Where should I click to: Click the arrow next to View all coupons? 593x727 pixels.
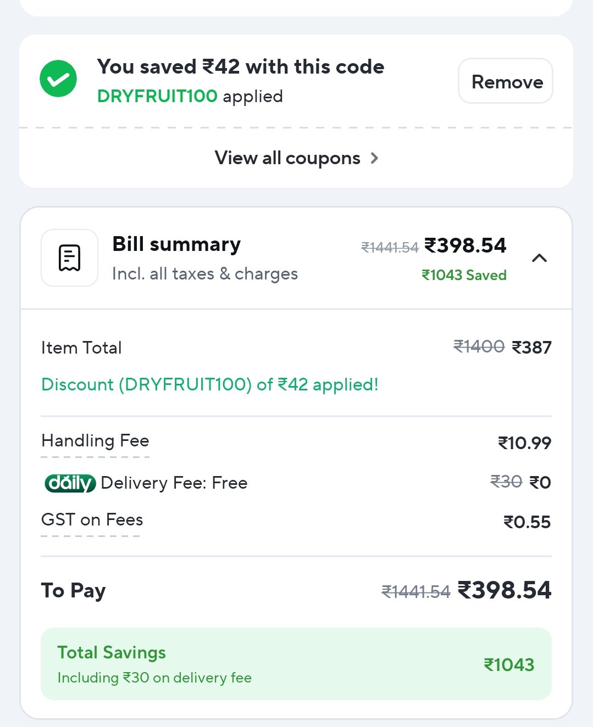click(x=375, y=158)
